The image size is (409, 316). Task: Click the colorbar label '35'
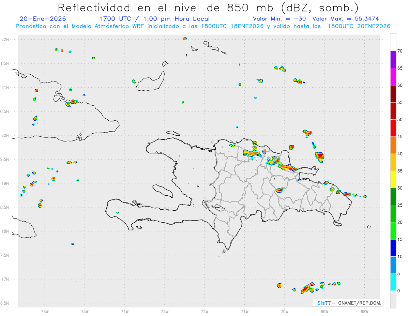tap(400, 171)
